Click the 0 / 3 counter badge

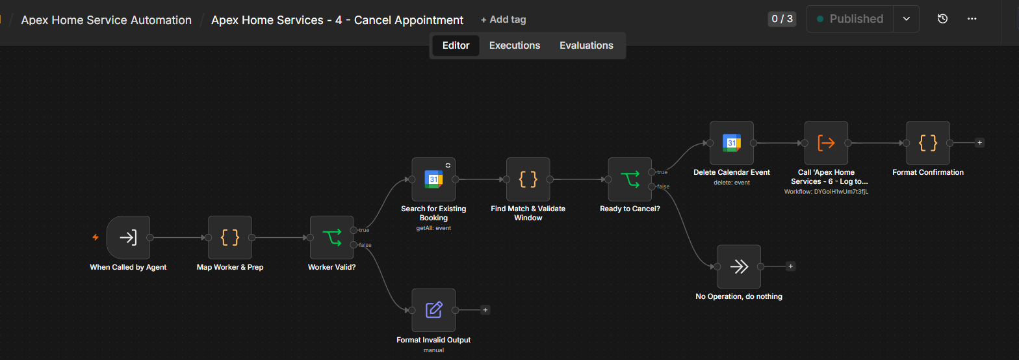(782, 19)
